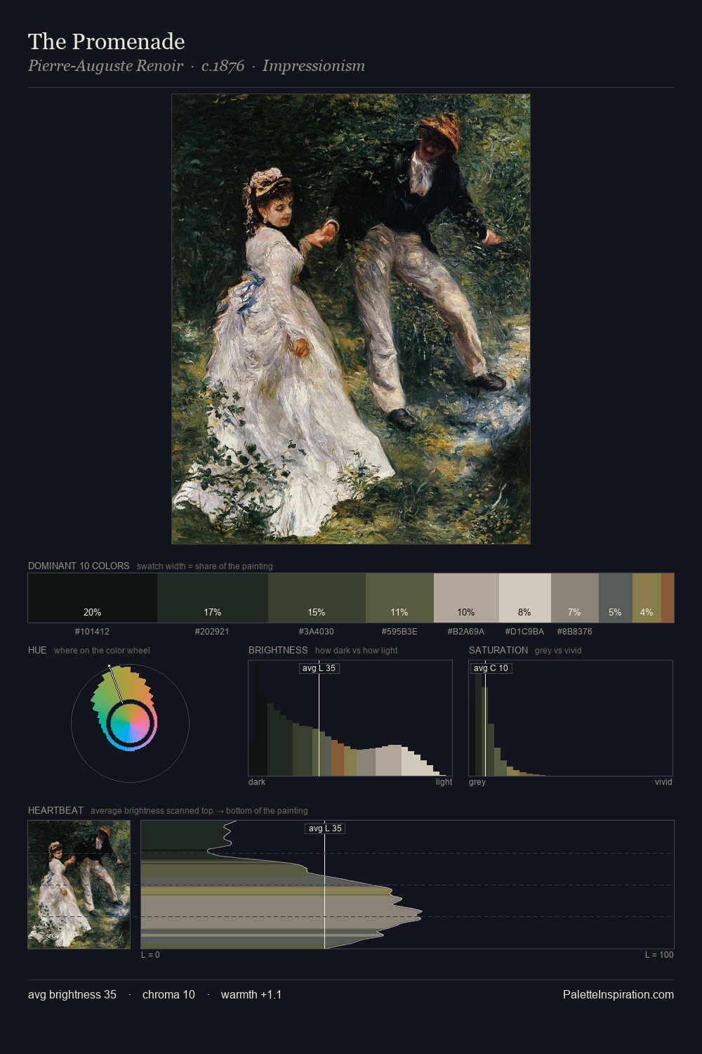Click the 'light' brightness axis label
This screenshot has width=702, height=1054.
tap(444, 782)
